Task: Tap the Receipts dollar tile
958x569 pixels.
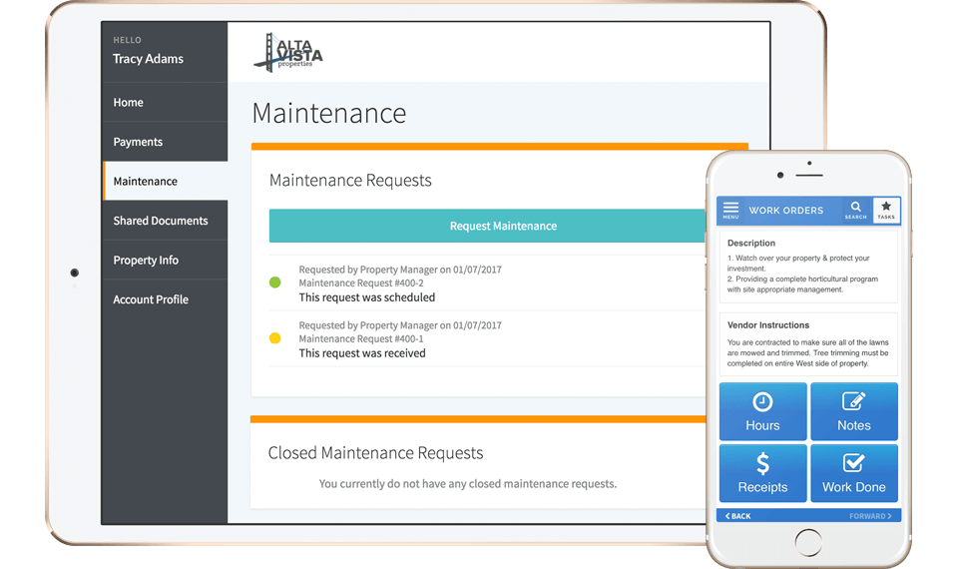Action: click(762, 473)
